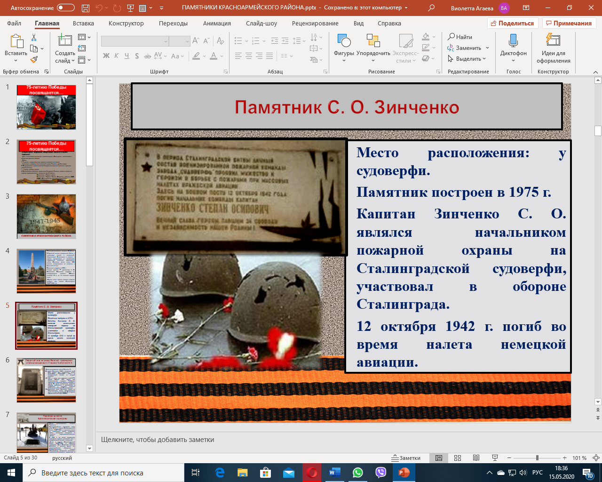Open the Dictate (Диктофон) microphone tool
Image resolution: width=602 pixels, height=482 pixels.
(x=513, y=41)
